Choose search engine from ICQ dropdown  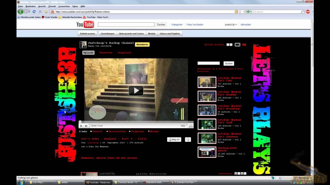(x=249, y=12)
